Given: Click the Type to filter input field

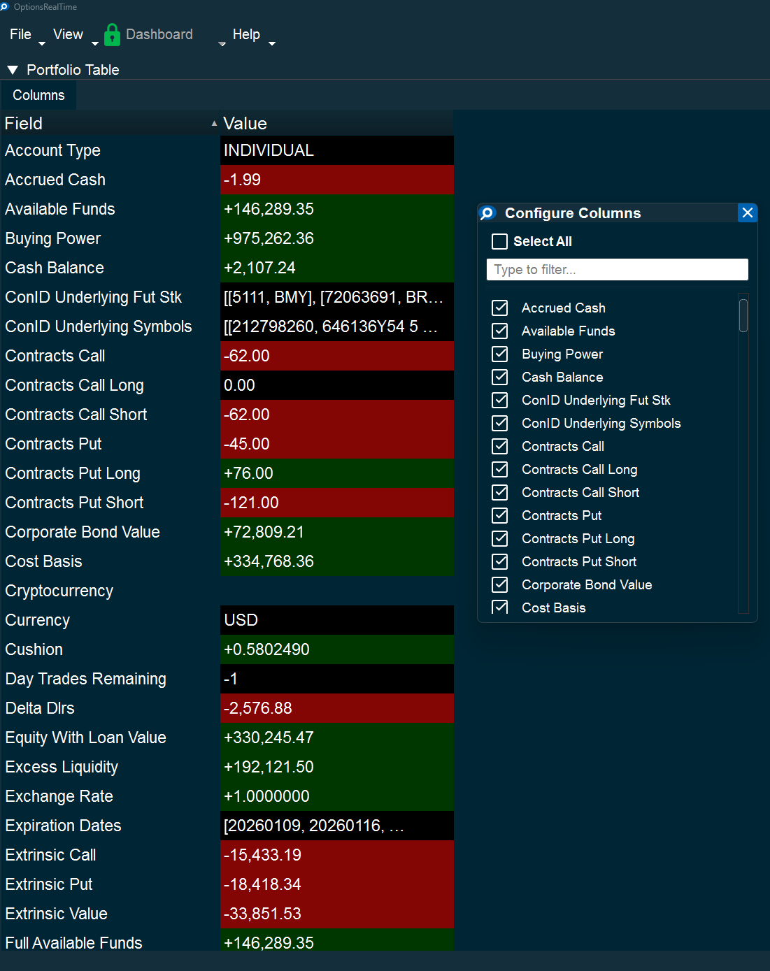Looking at the screenshot, I should 617,269.
